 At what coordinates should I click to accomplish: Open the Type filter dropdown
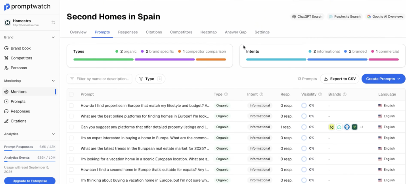coord(150,79)
